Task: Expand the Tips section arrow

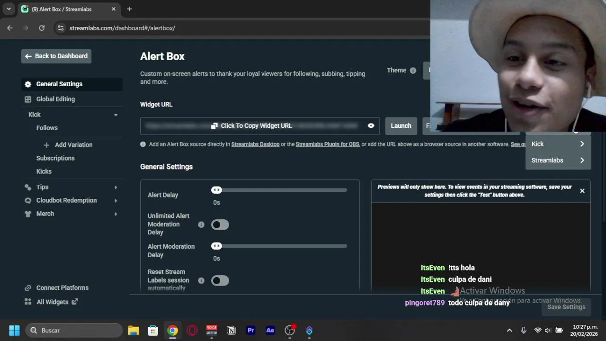Action: click(x=116, y=188)
